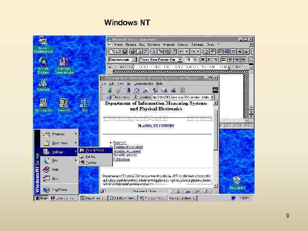Click the Netscape Stop icon
The height and width of the screenshot is (231, 308).
(x=182, y=90)
